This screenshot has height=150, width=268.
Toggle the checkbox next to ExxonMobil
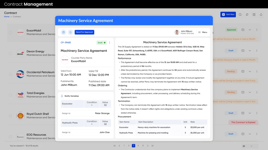coord(10,32)
